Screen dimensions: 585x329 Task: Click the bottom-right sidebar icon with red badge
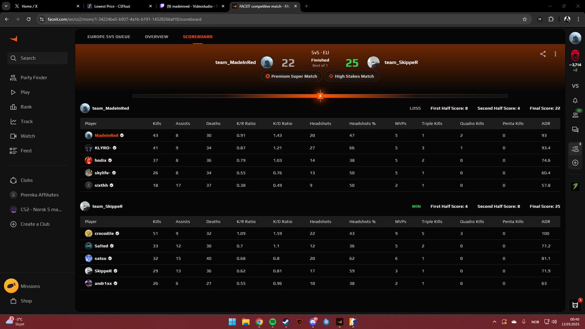(x=575, y=305)
